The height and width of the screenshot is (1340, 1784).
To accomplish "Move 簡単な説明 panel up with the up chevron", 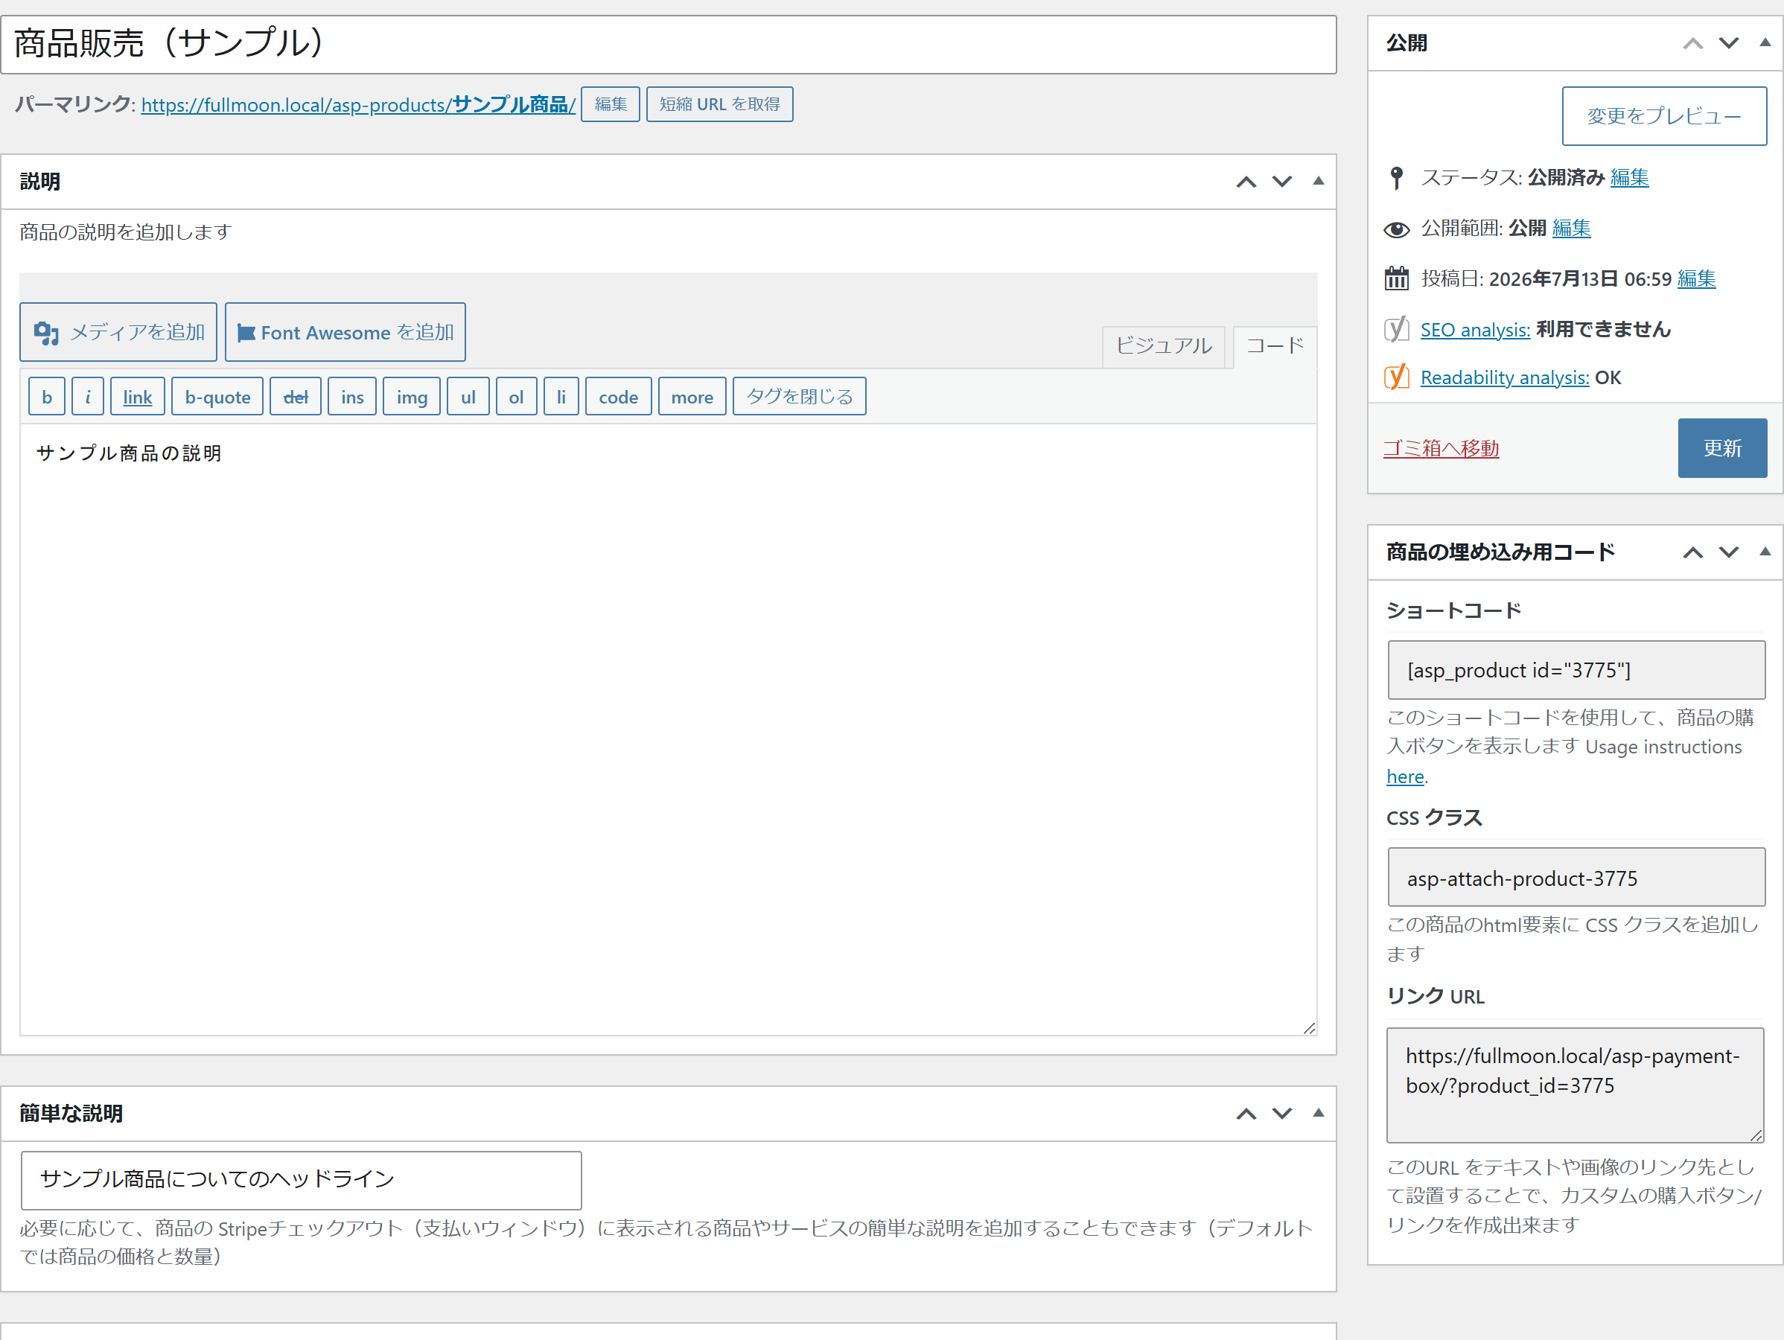I will click(1246, 1114).
